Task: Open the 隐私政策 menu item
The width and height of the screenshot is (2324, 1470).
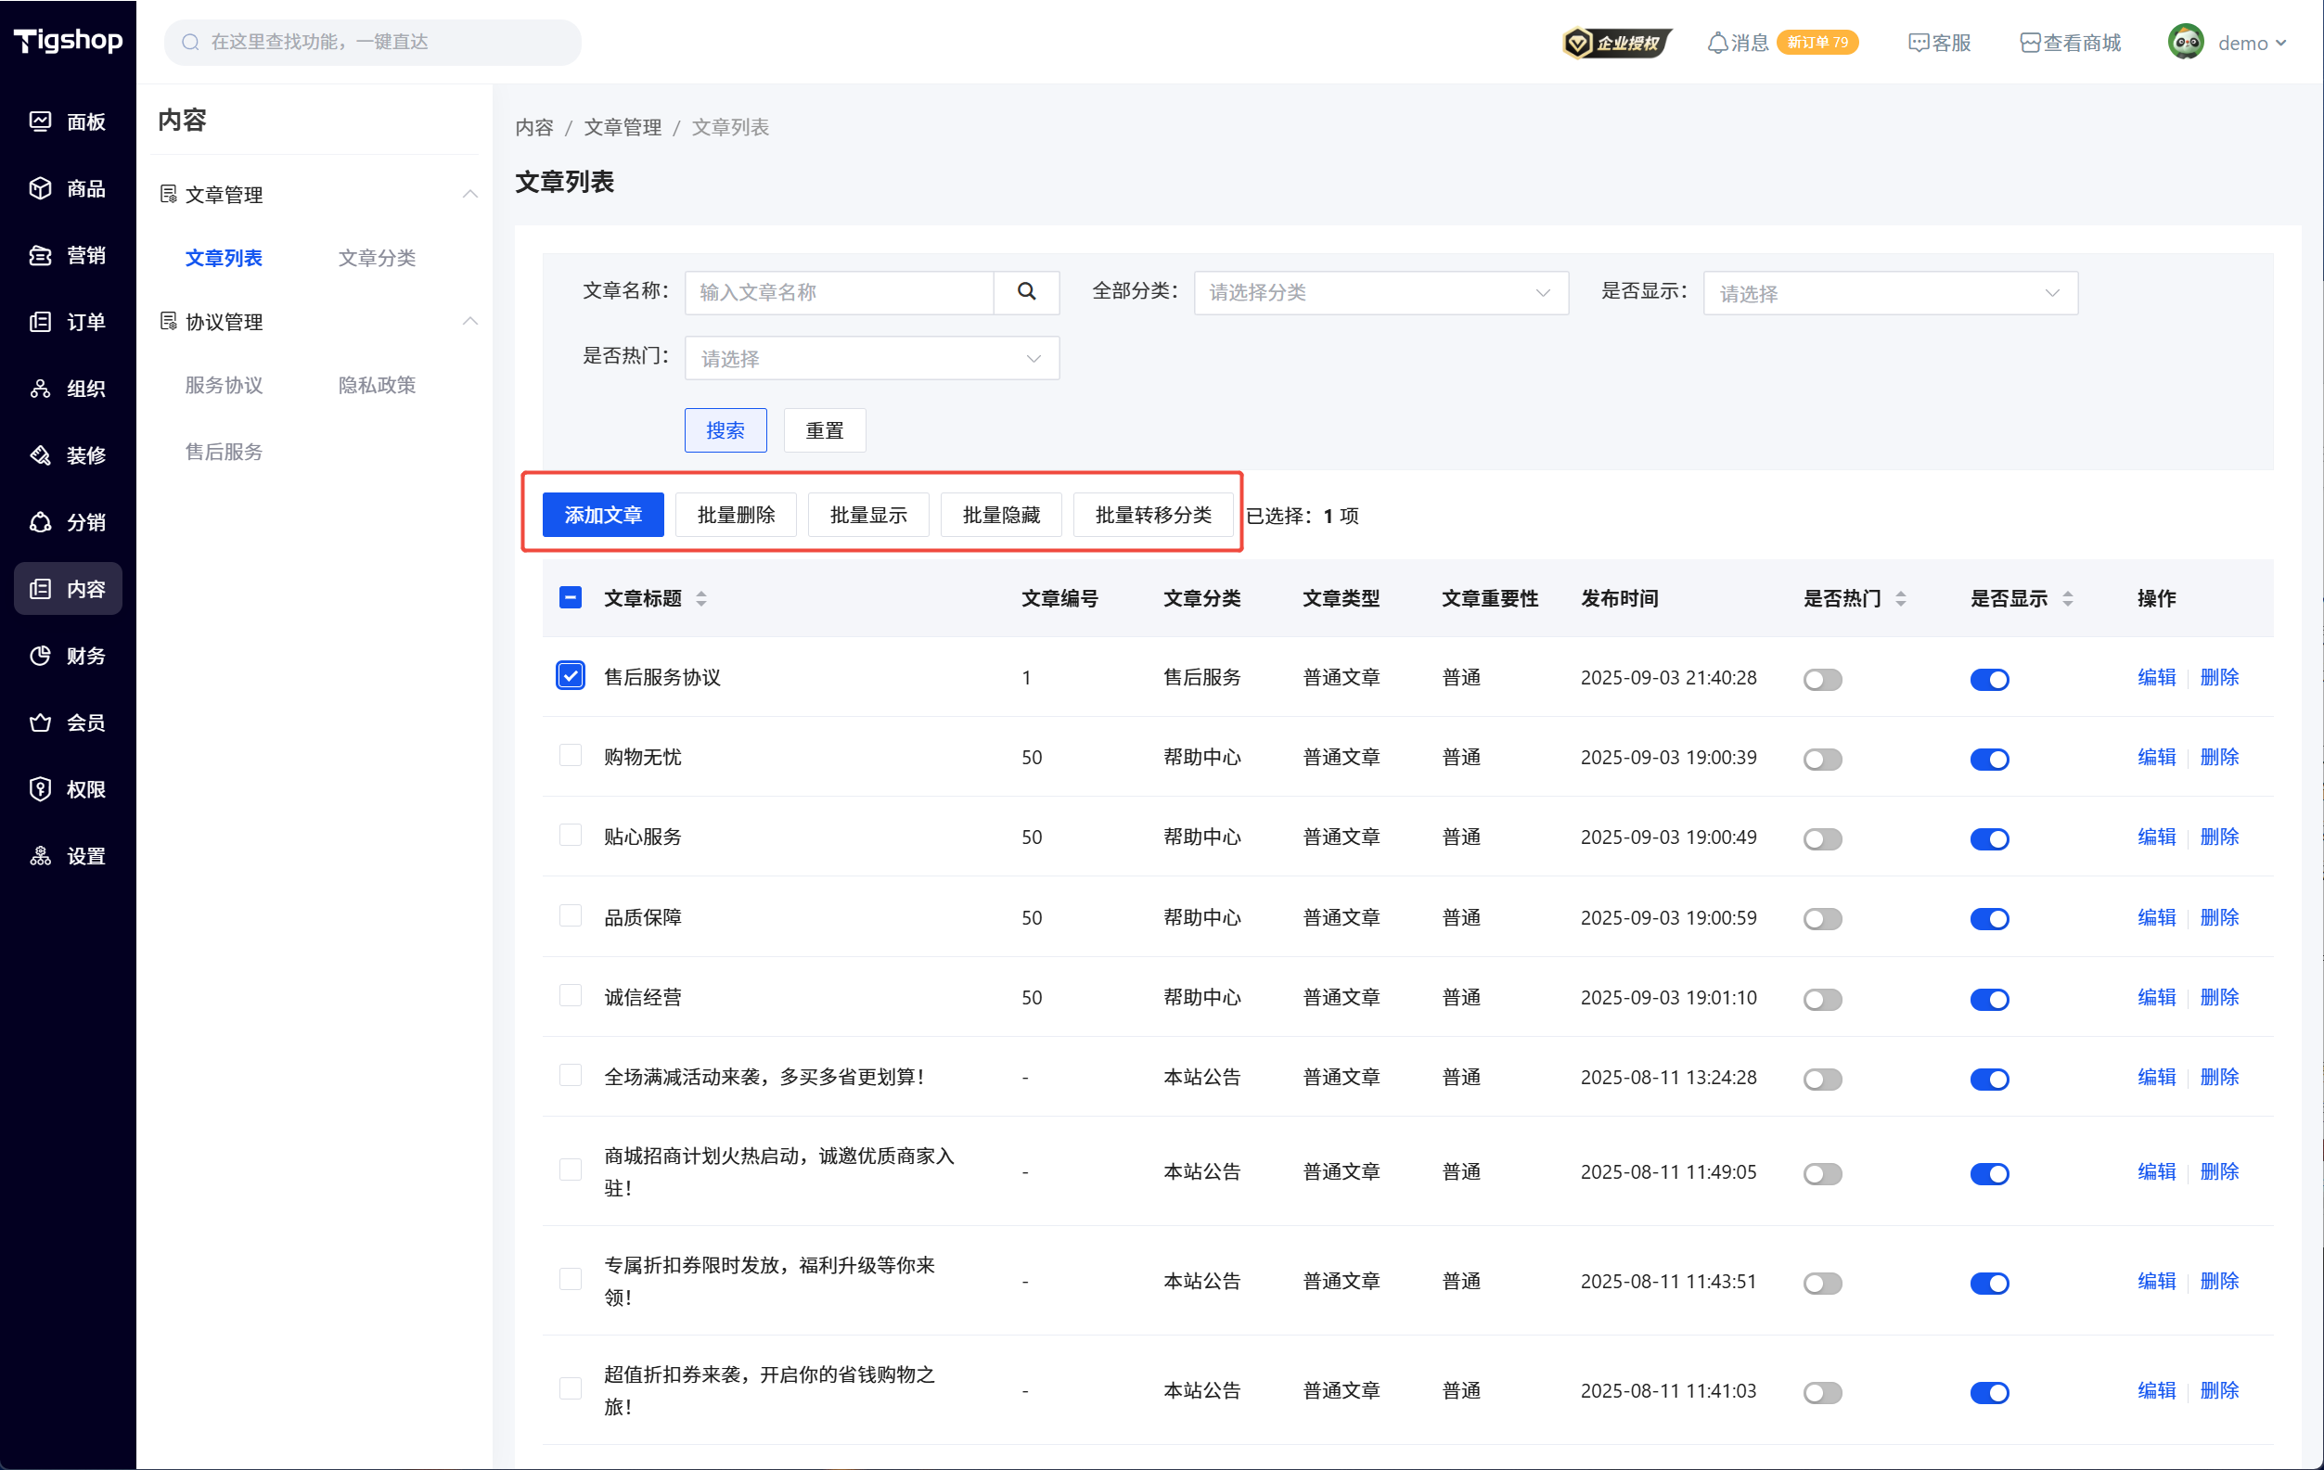Action: (x=377, y=385)
